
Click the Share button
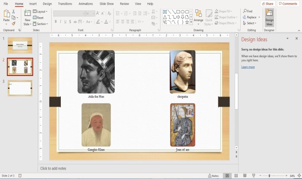pos(268,3)
